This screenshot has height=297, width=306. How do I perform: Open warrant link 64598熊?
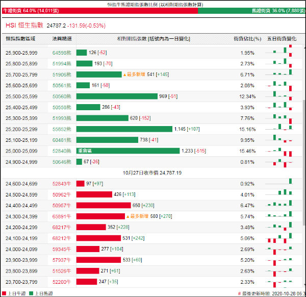click(x=62, y=53)
